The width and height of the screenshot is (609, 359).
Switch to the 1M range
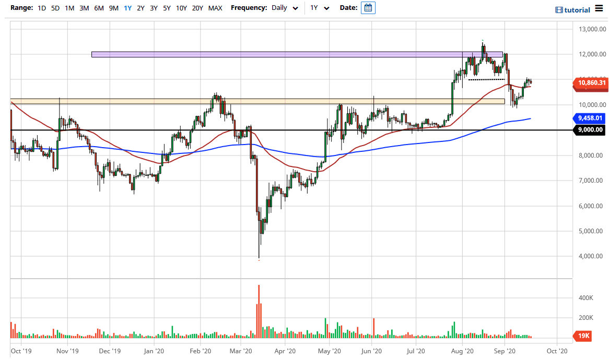click(x=69, y=8)
